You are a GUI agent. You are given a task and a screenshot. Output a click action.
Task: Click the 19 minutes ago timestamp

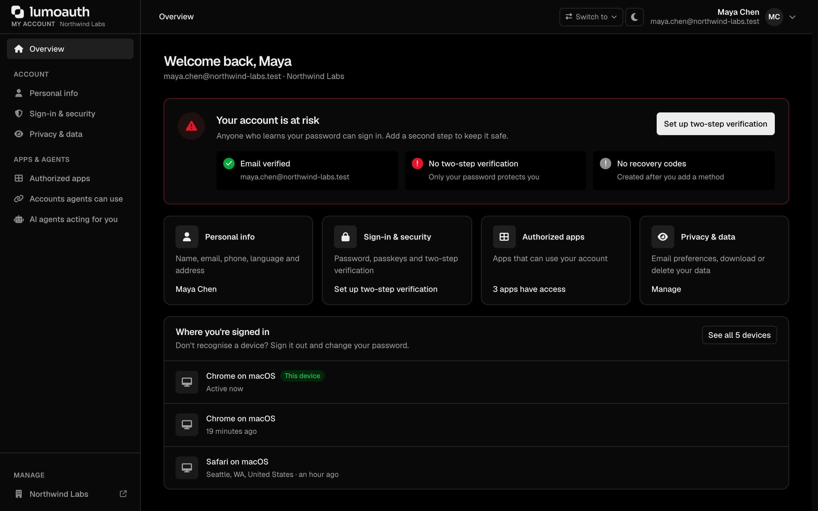tap(231, 432)
